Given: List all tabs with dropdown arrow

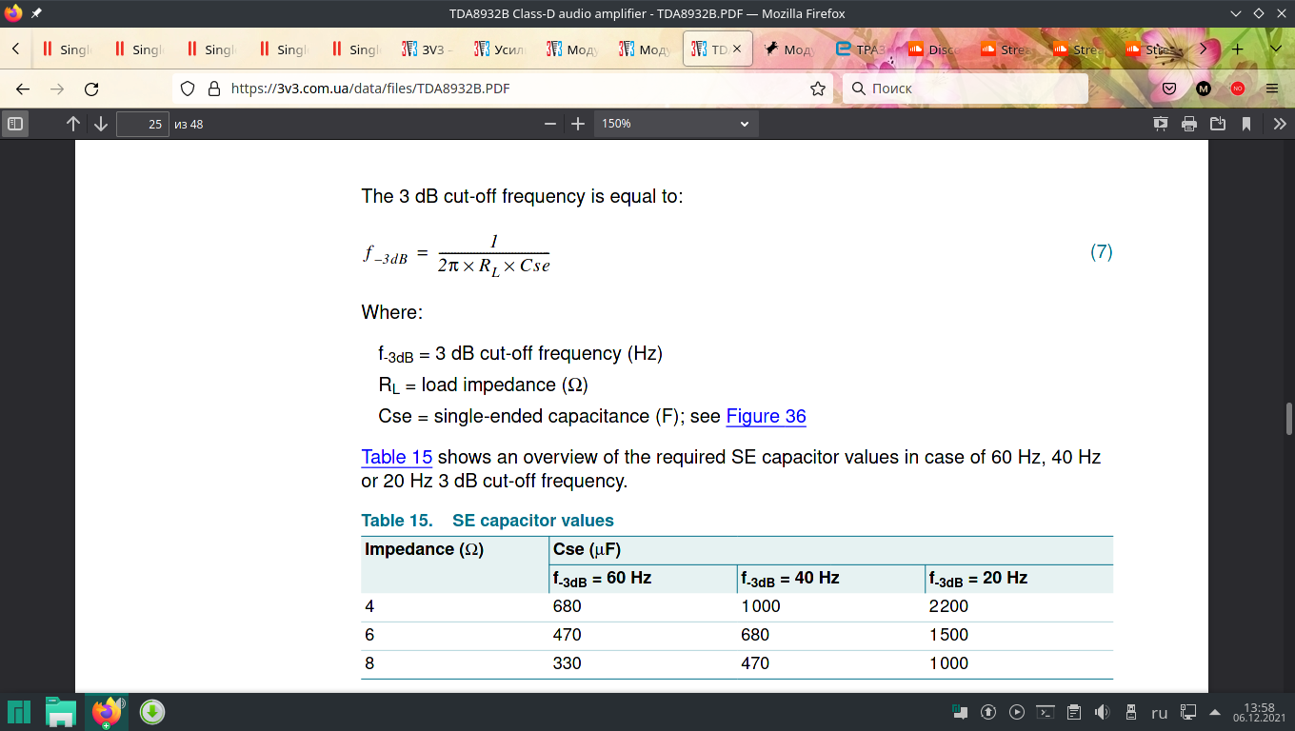Looking at the screenshot, I should 1276,49.
